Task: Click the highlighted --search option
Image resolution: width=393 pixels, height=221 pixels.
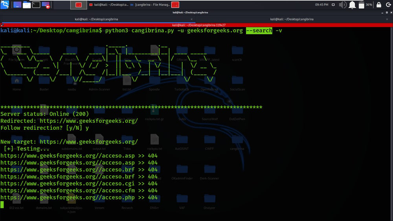Action: pos(259,31)
